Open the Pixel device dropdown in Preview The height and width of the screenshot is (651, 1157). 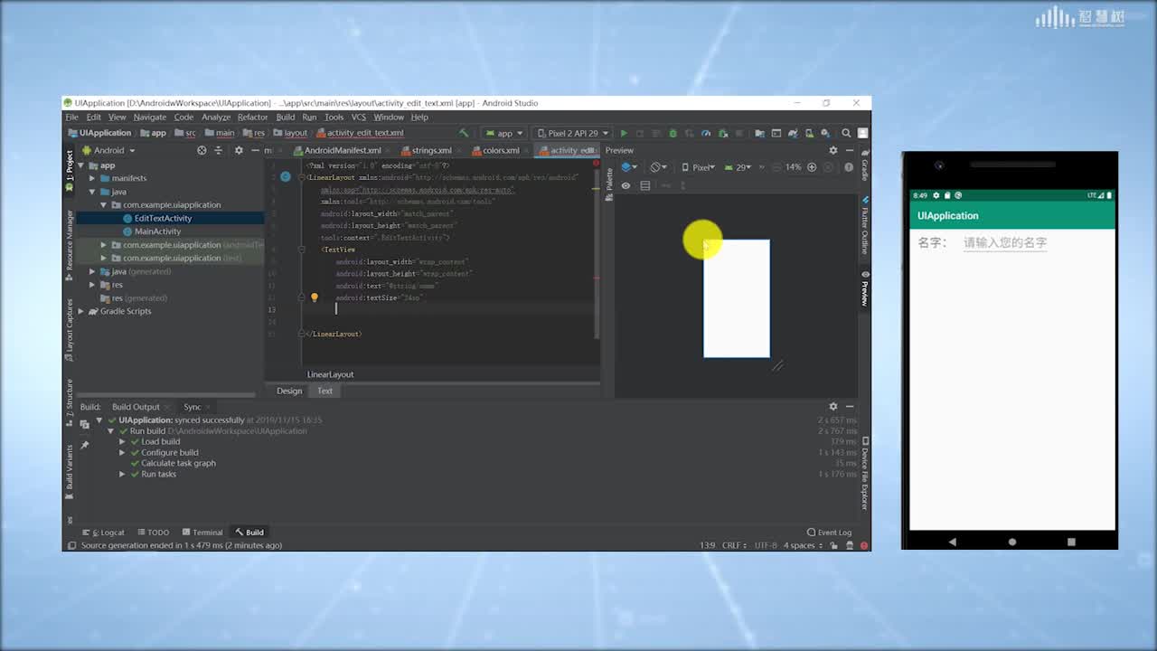click(698, 167)
